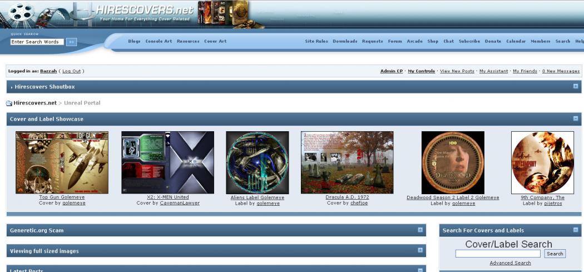Expand the Hirescovers Shoutbox panel
Image resolution: width=584 pixels, height=272 pixels.
576,86
